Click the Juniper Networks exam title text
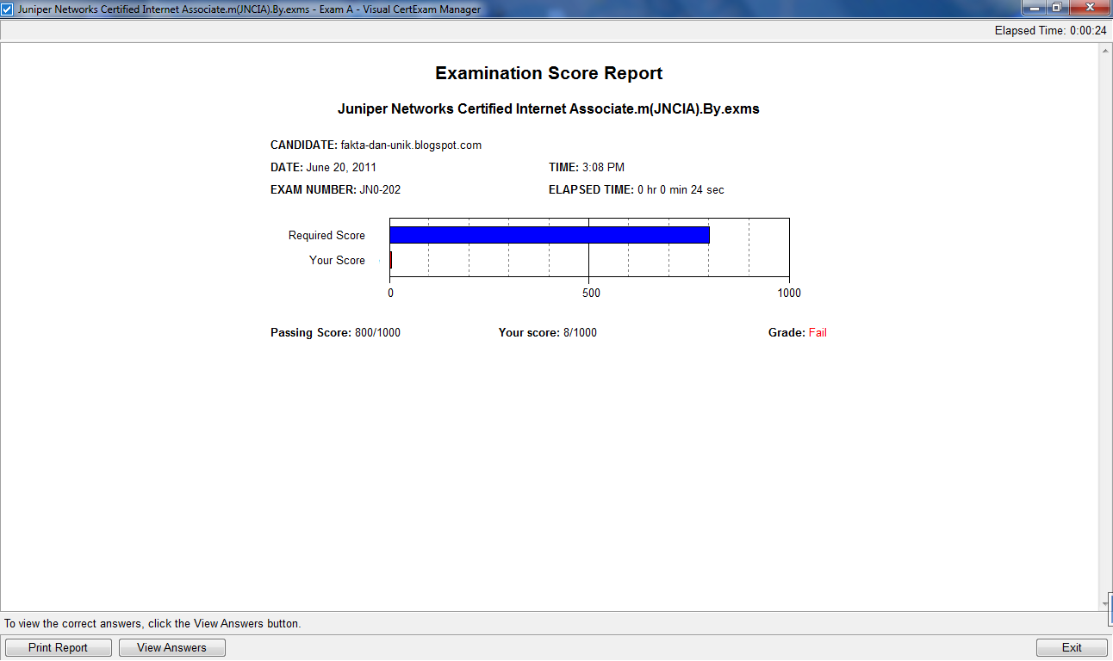 [x=549, y=109]
